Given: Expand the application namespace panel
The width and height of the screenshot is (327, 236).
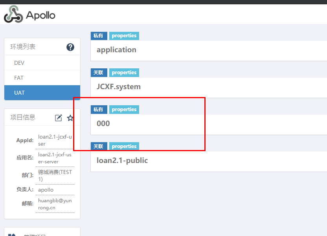Looking at the screenshot, I should pyautogui.click(x=116, y=49).
